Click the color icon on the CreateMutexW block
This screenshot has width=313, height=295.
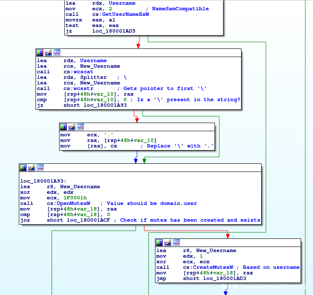pos(159,243)
